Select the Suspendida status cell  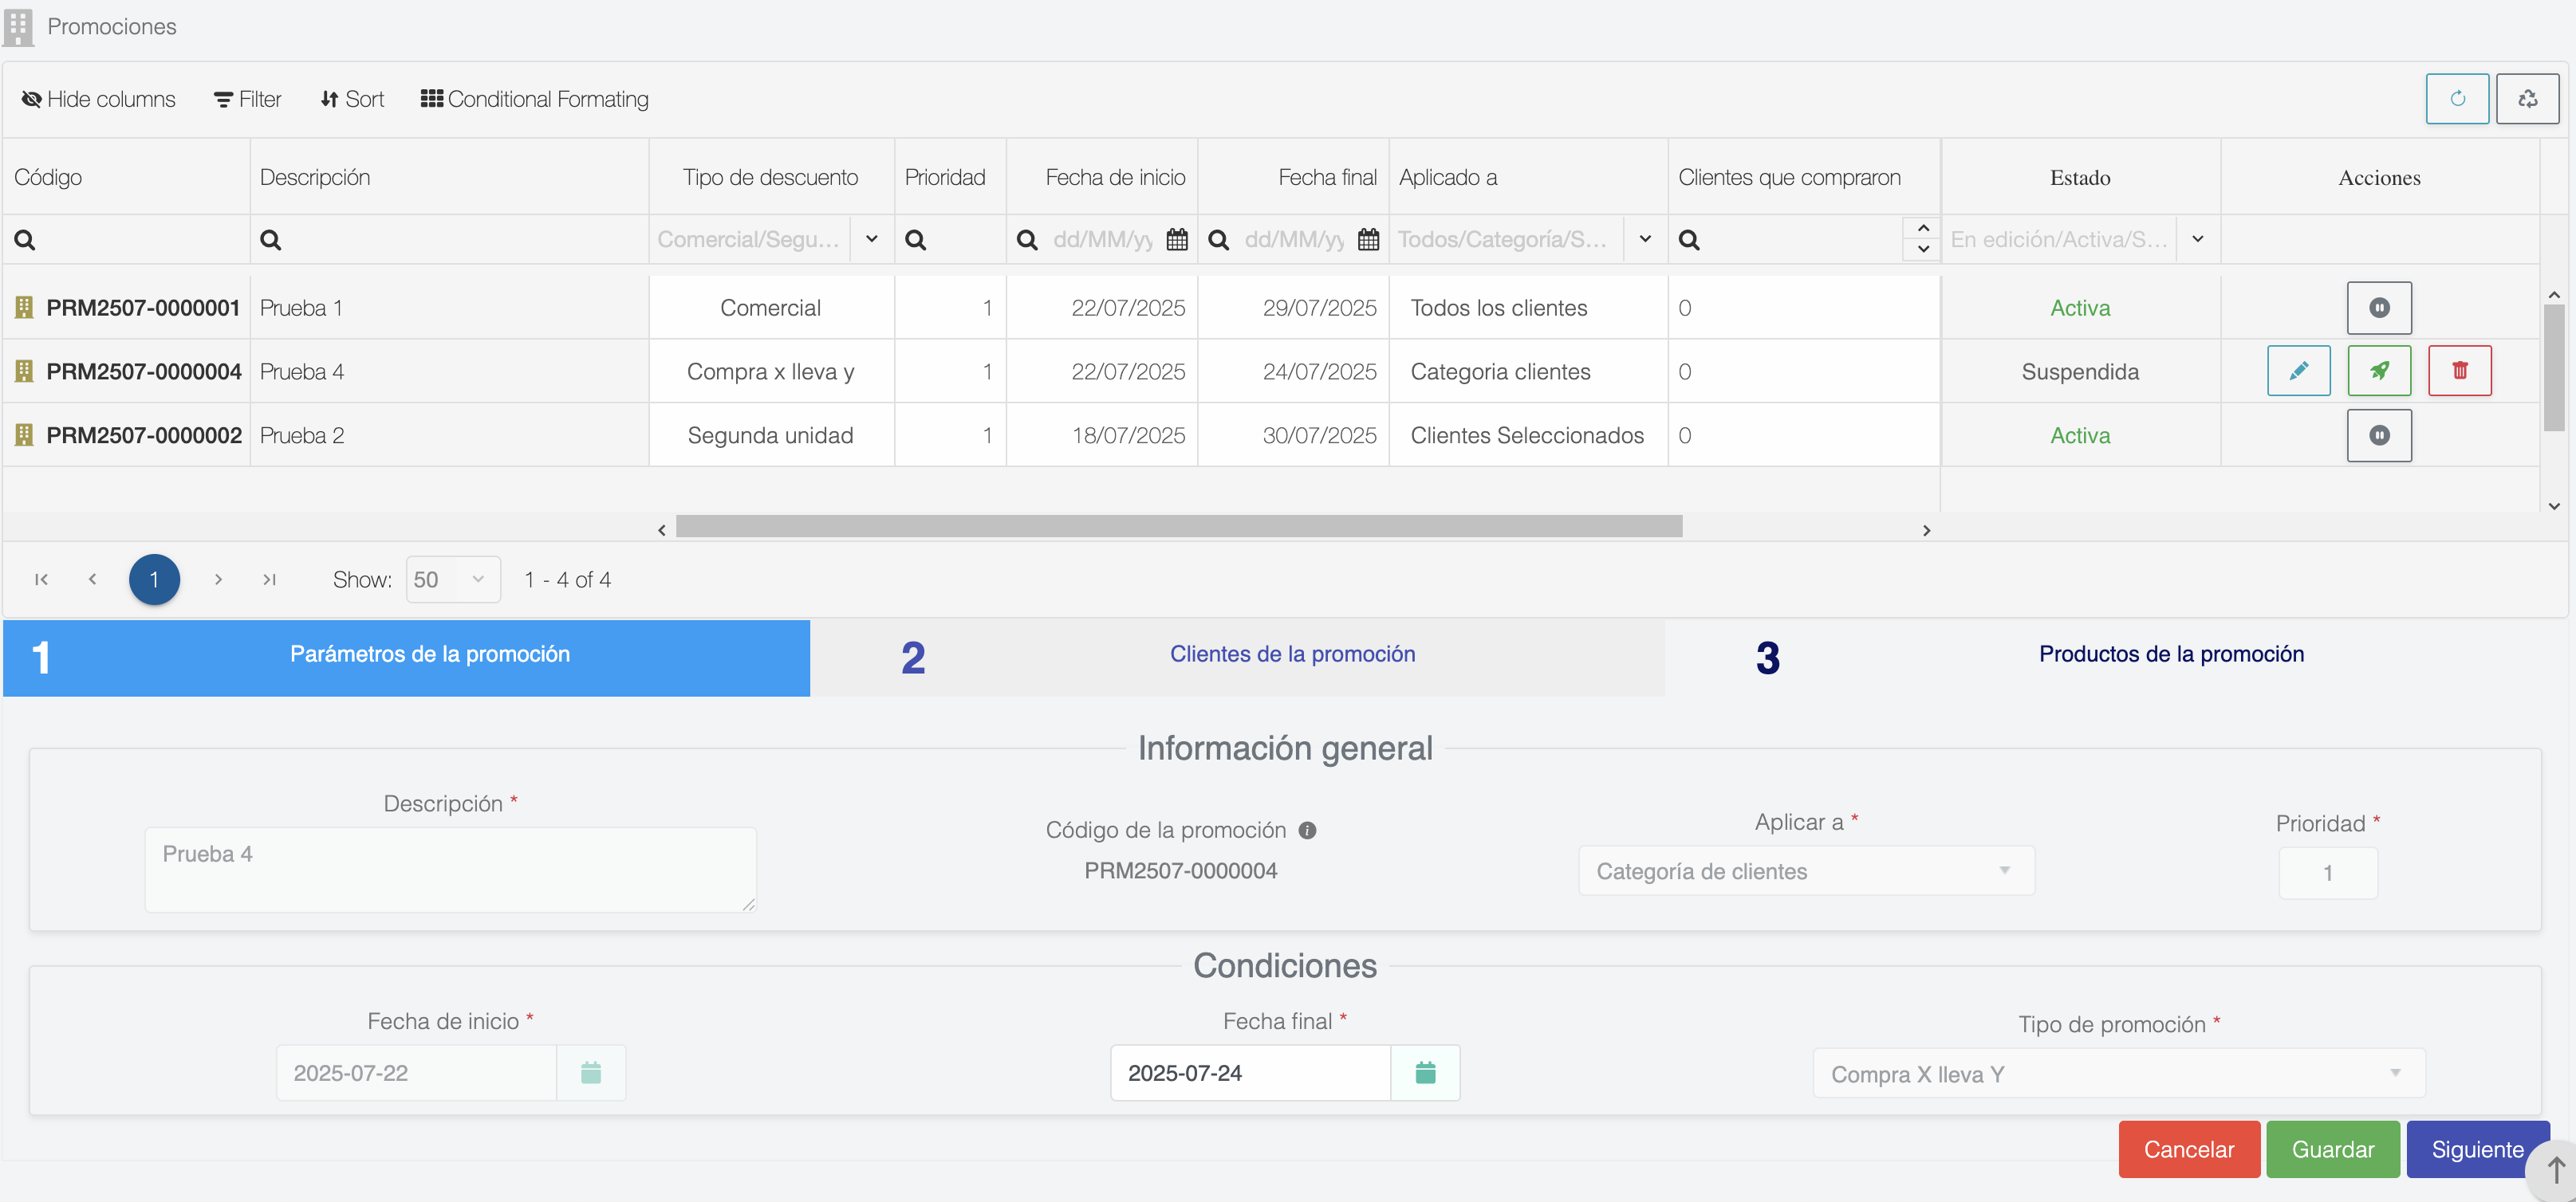pyautogui.click(x=2080, y=371)
